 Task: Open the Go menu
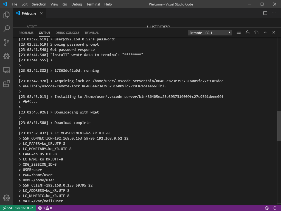65,4
